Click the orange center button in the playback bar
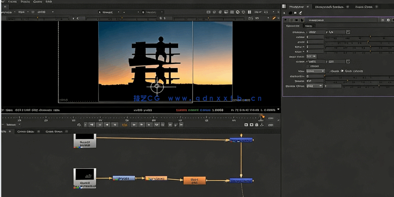 tap(125, 125)
